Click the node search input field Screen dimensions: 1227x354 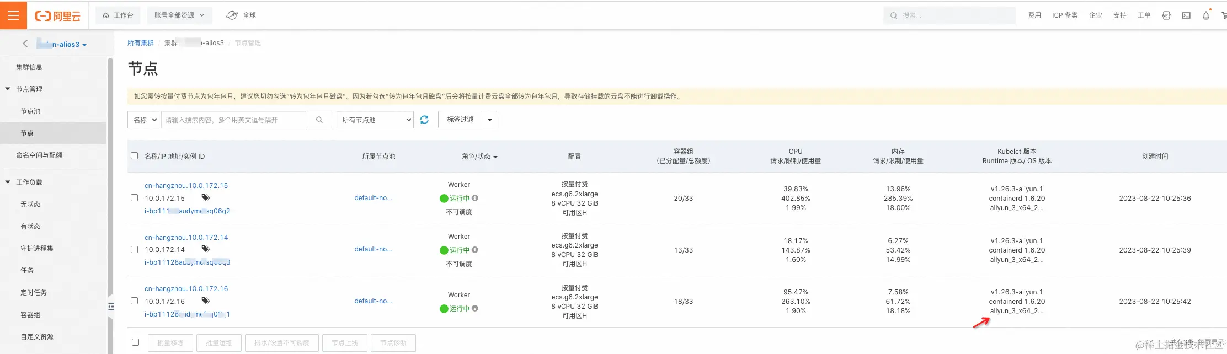(233, 120)
